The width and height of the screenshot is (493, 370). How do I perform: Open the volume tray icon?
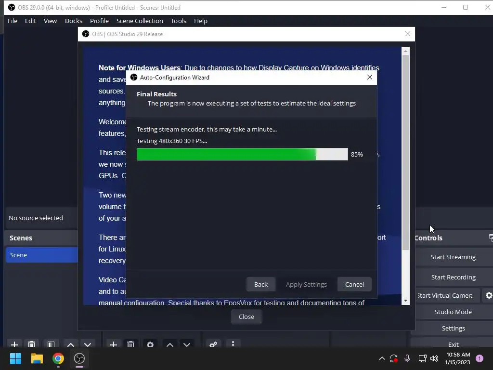pyautogui.click(x=434, y=358)
